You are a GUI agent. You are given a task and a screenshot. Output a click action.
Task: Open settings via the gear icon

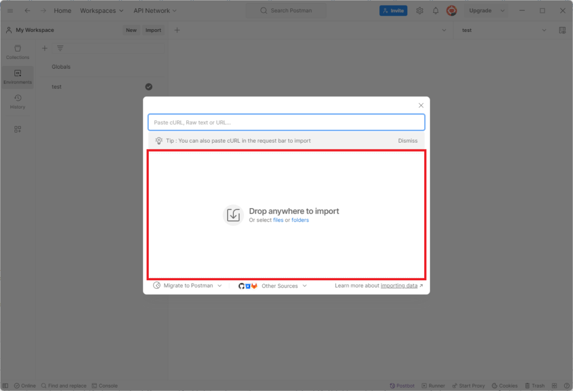(x=420, y=11)
